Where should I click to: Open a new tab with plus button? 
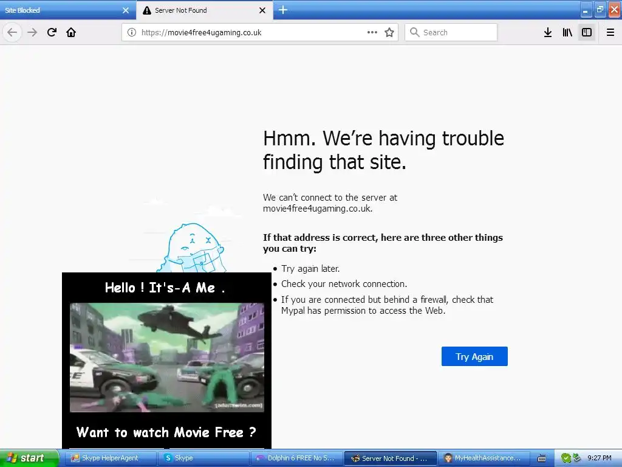[x=283, y=10]
